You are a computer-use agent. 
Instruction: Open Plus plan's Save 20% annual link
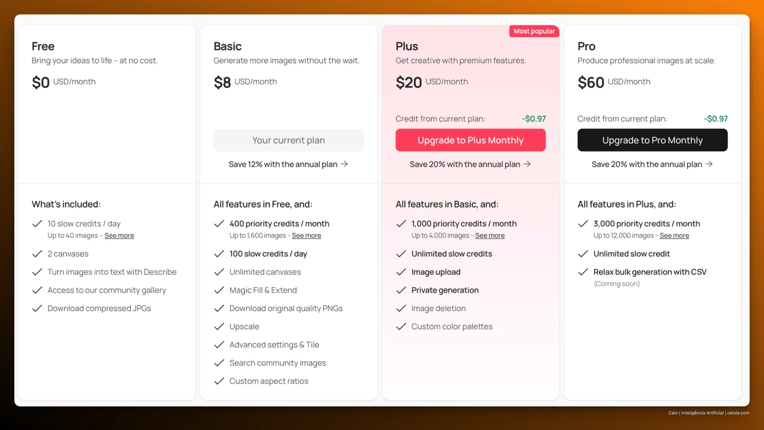pyautogui.click(x=470, y=164)
